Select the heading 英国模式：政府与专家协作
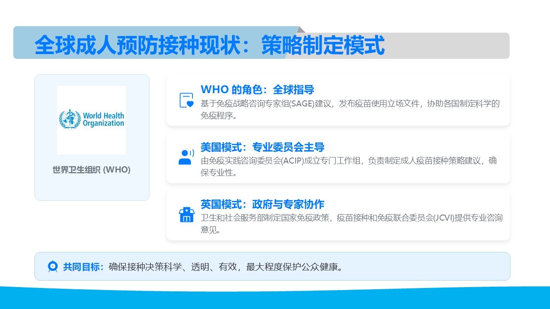Viewport: 550px width, 309px height. pyautogui.click(x=262, y=204)
